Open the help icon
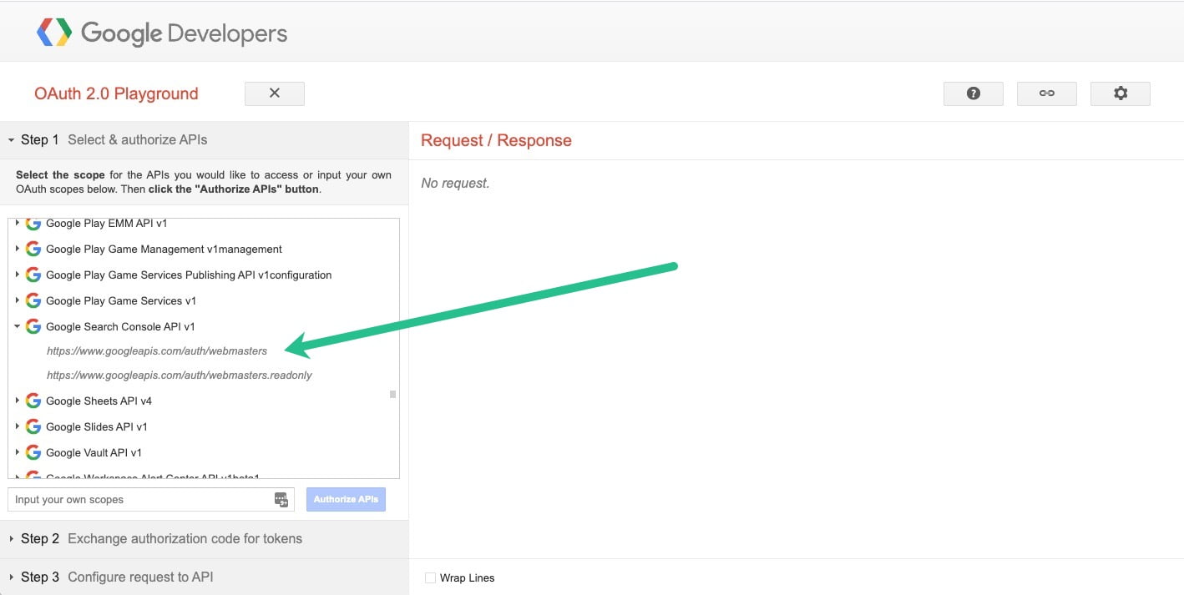Image resolution: width=1184 pixels, height=595 pixels. pos(973,93)
